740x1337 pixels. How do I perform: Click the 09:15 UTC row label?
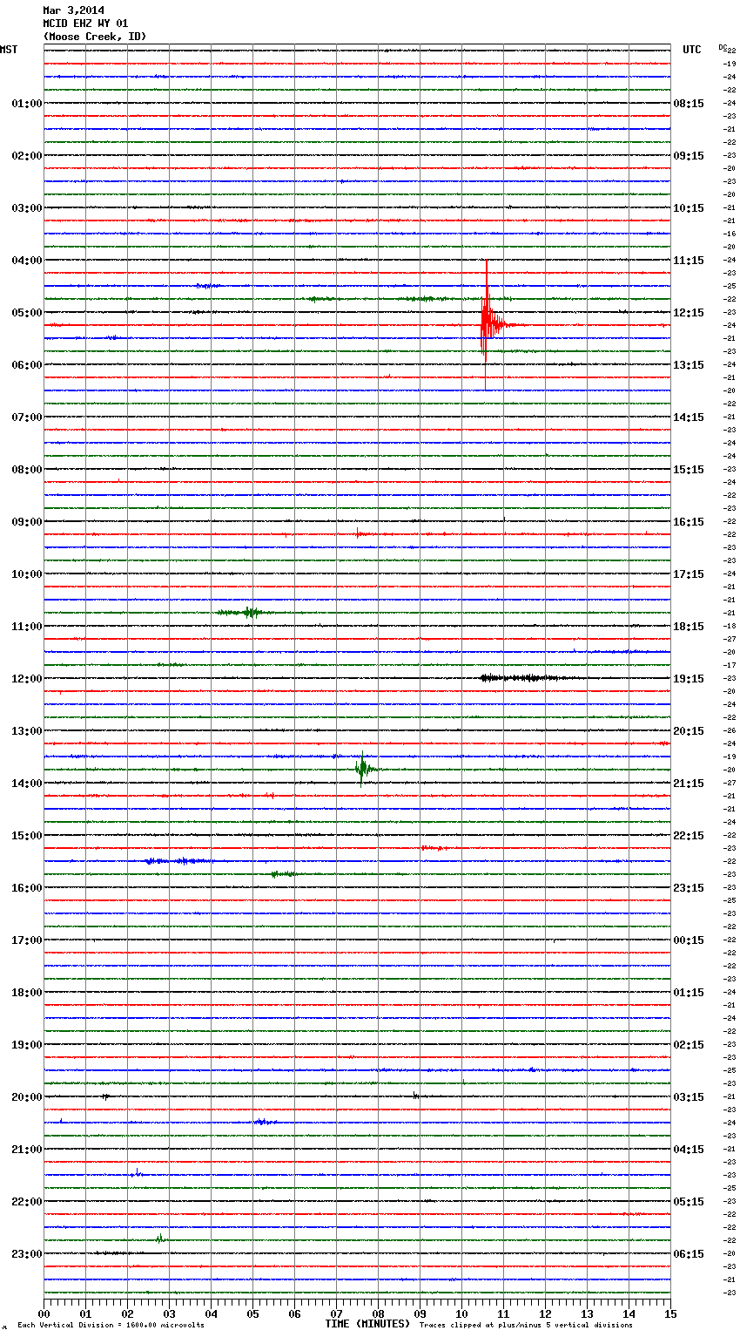coord(689,156)
